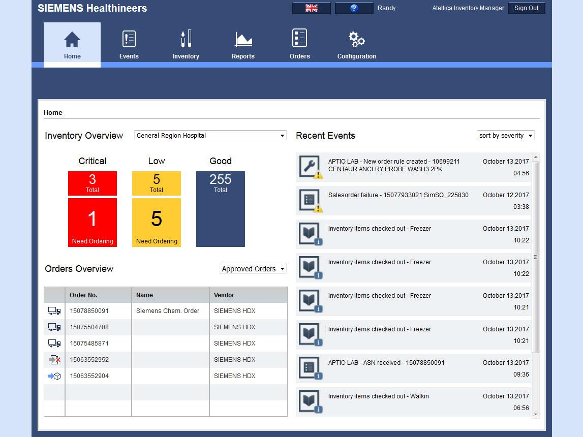Switch to the Inventory tab
The image size is (583, 437).
[x=186, y=45]
